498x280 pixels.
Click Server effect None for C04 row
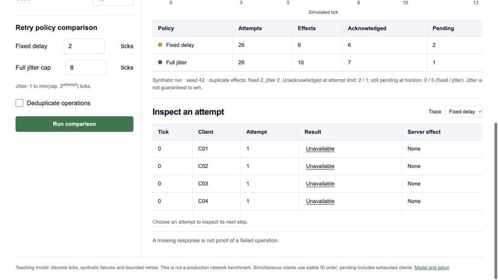(414, 201)
